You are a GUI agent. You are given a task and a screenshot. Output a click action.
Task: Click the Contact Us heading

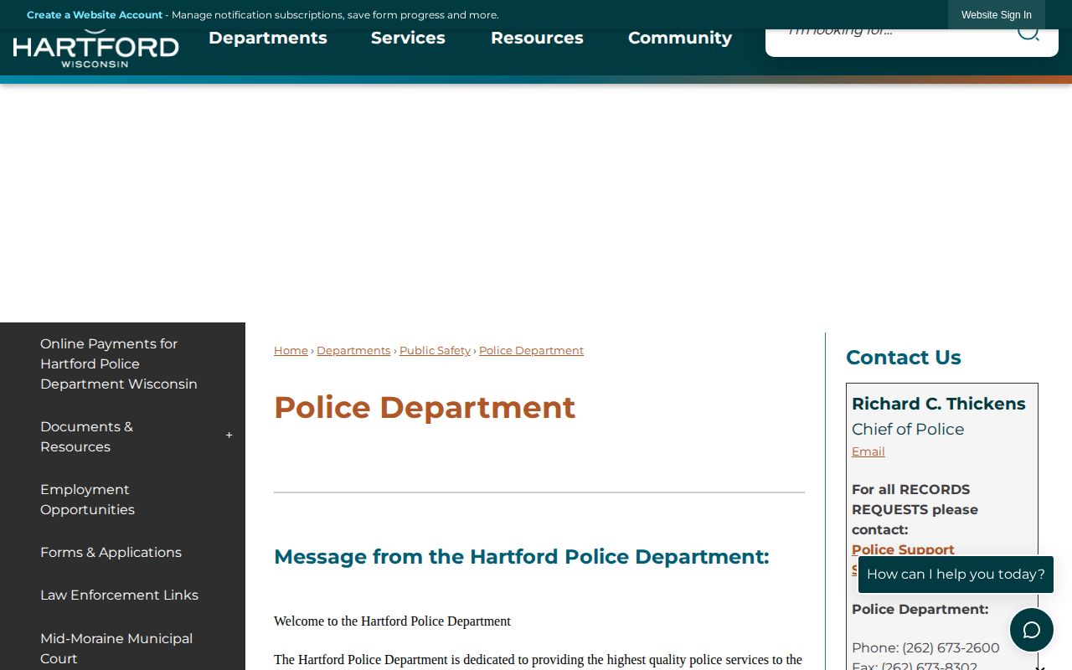(904, 358)
